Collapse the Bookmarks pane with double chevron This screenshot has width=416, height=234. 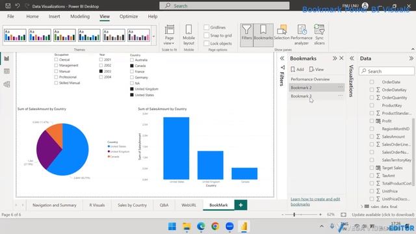tap(335, 58)
